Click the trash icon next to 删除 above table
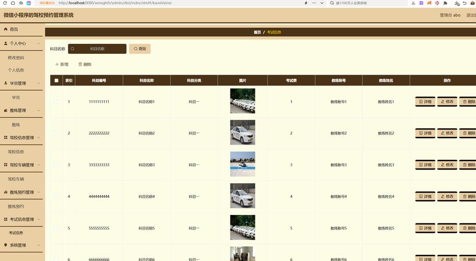This screenshot has width=476, height=261. click(x=80, y=64)
